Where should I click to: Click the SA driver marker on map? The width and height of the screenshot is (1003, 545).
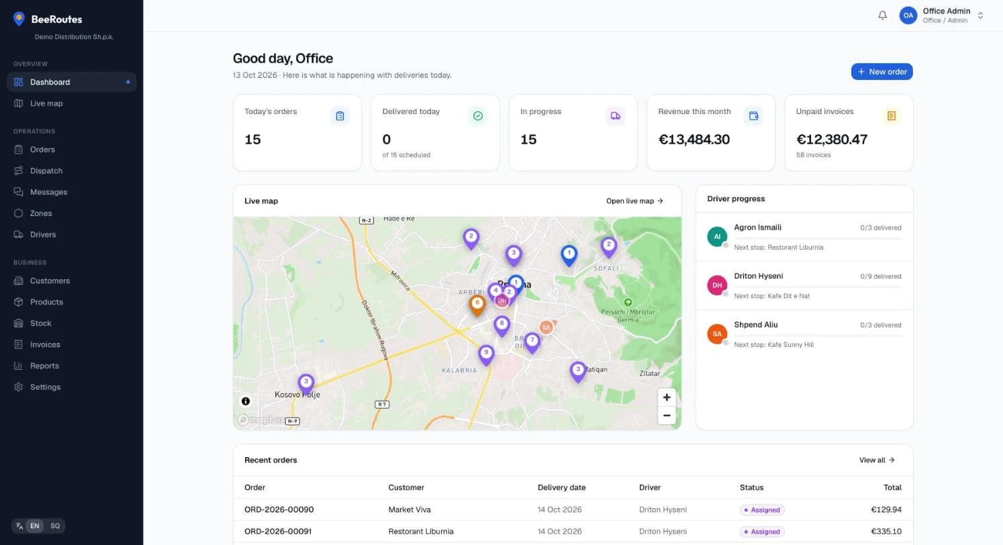(546, 328)
